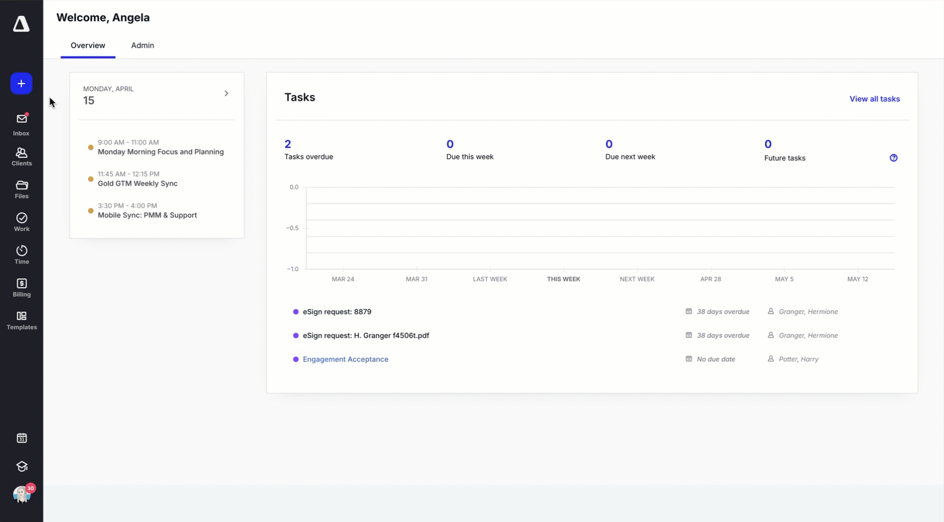Viewport: 944px width, 522px height.
Task: Open View all tasks
Action: [x=875, y=99]
